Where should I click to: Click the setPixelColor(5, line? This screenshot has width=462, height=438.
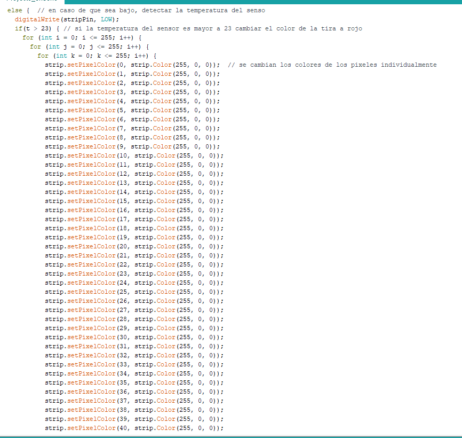132,111
